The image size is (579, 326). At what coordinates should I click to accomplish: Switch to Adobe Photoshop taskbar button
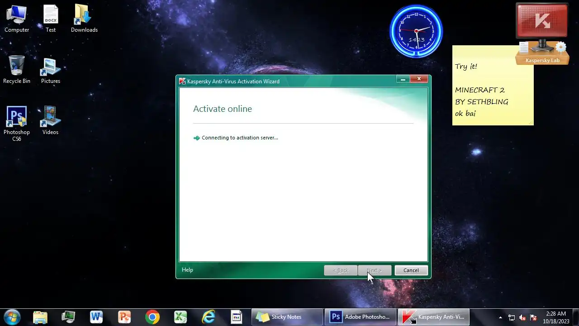(361, 317)
